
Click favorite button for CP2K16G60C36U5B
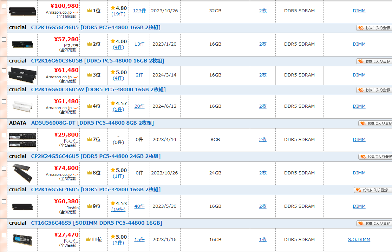[374, 61]
